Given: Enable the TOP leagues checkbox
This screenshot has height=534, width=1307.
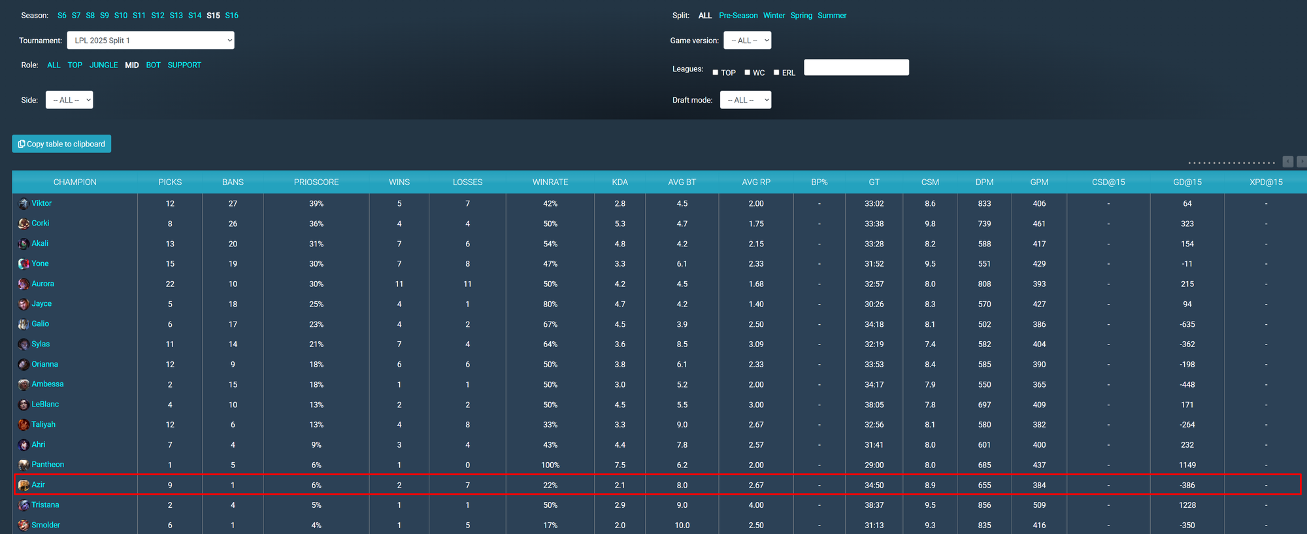Looking at the screenshot, I should tap(715, 73).
